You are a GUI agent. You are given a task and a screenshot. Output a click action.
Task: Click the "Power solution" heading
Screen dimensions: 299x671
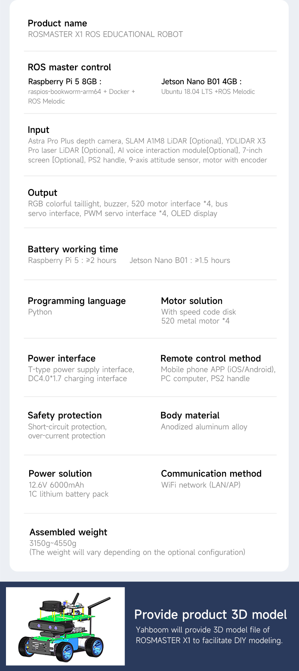pos(60,474)
